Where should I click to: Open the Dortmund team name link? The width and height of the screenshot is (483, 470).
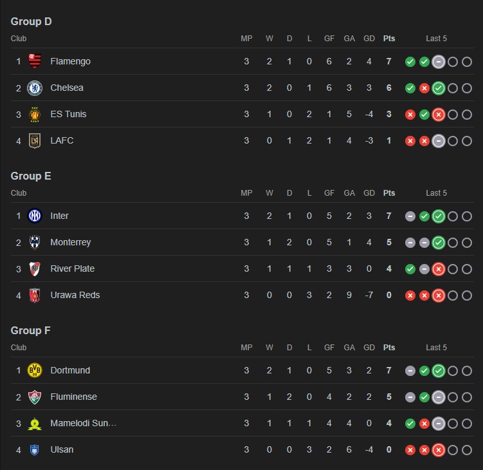click(69, 371)
